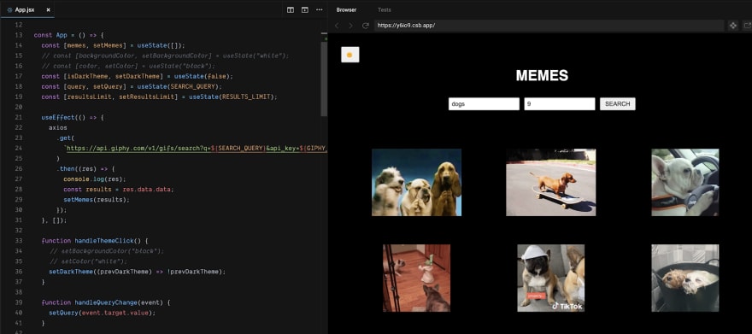Click the results limit field showing 9
Viewport: 752px width, 334px height.
coord(559,104)
